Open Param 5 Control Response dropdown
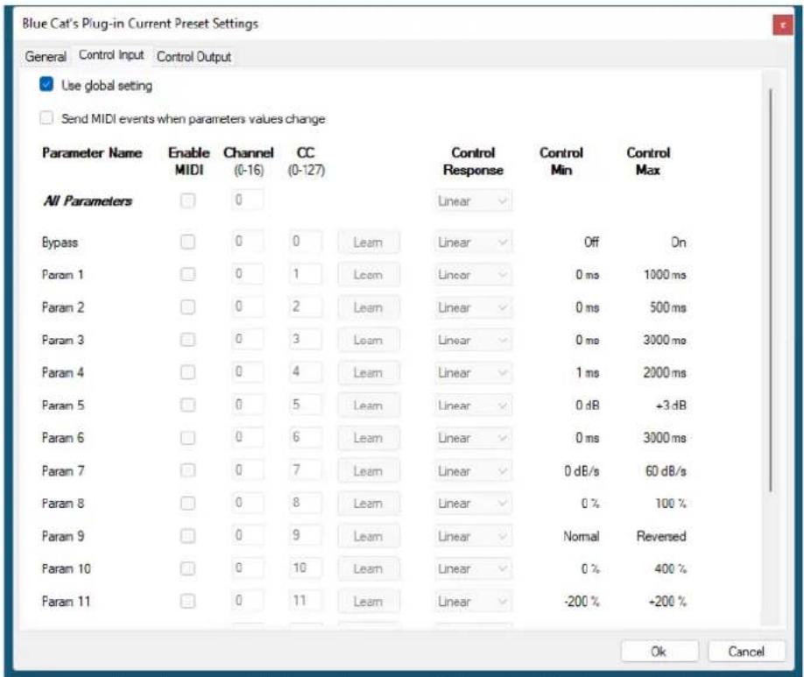 (x=473, y=405)
